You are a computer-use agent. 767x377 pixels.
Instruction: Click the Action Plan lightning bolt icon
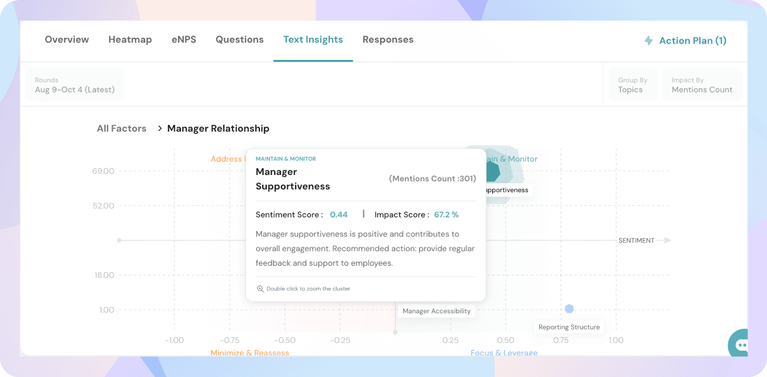(649, 41)
